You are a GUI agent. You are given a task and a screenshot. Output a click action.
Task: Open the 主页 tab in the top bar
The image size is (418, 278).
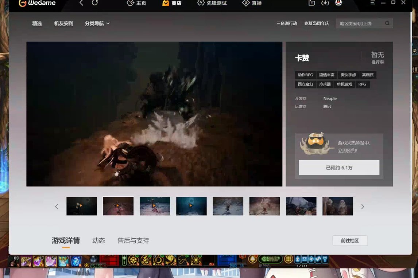(136, 3)
